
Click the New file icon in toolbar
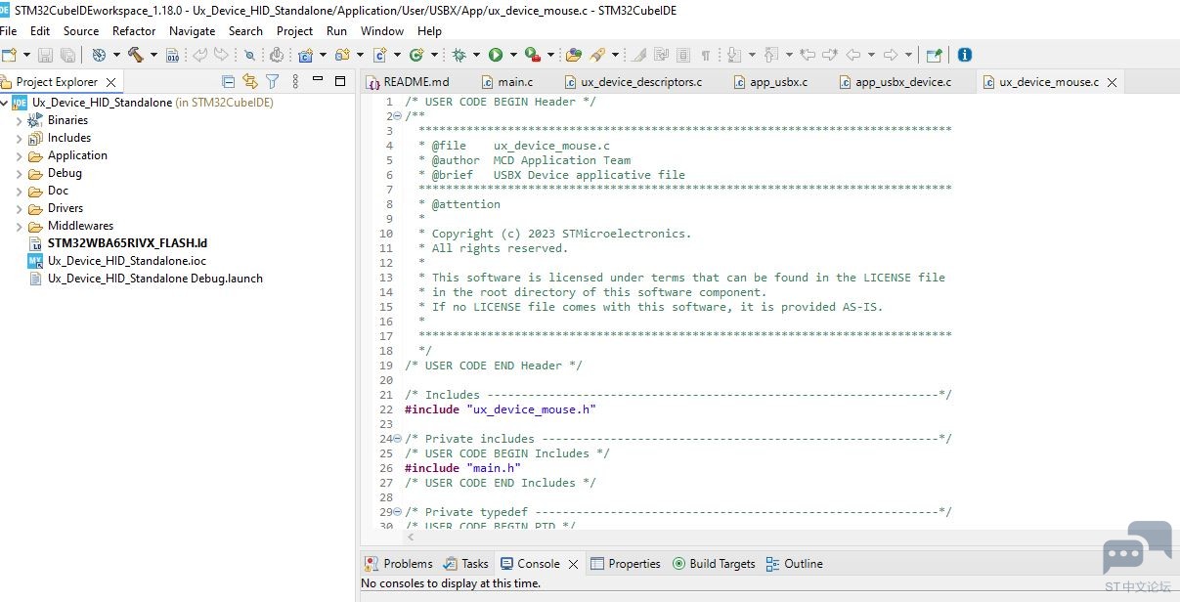[8, 55]
